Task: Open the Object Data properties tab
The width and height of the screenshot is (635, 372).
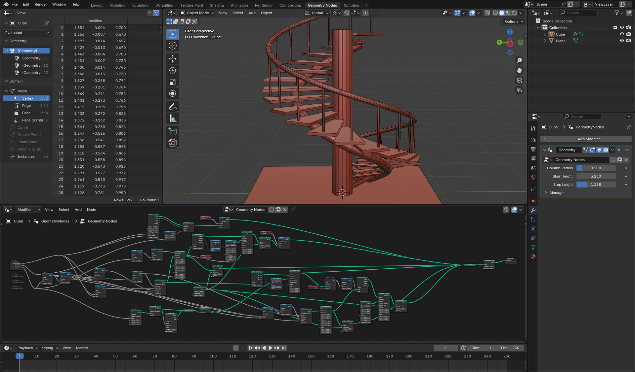Action: pos(533,247)
